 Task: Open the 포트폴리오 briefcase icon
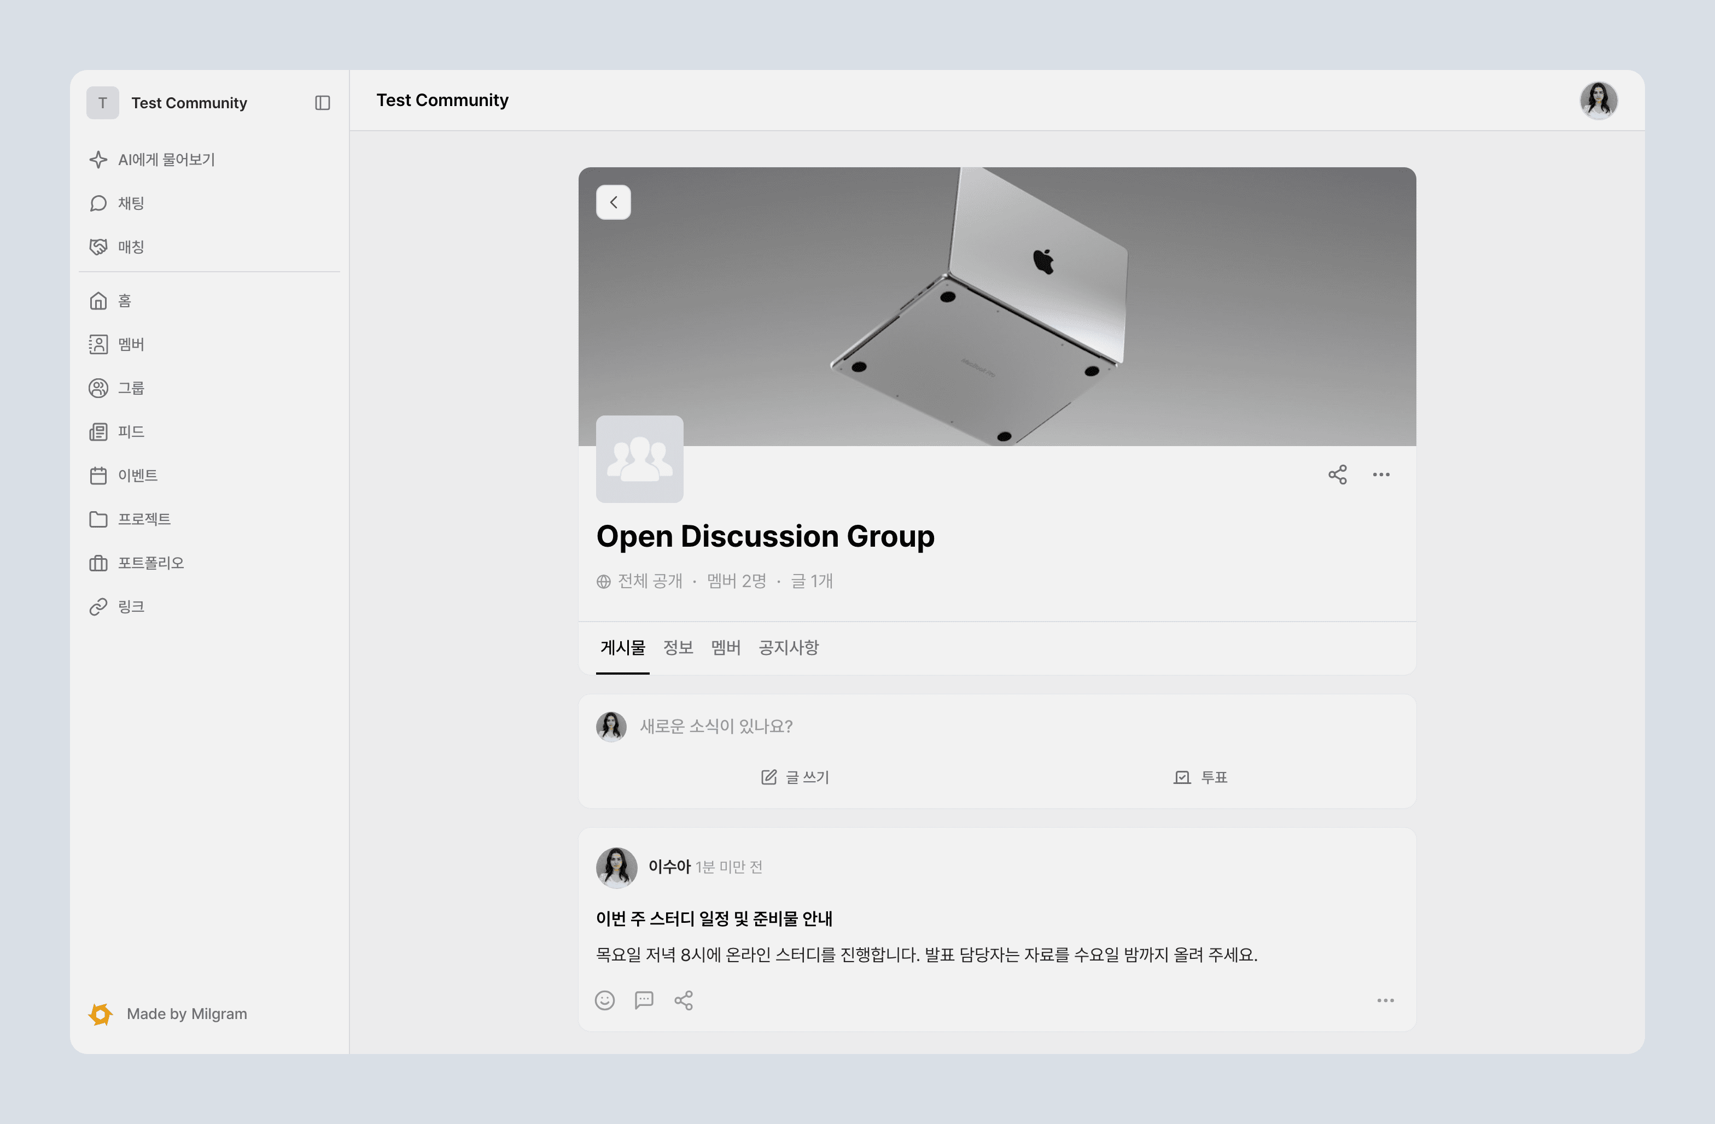(98, 563)
